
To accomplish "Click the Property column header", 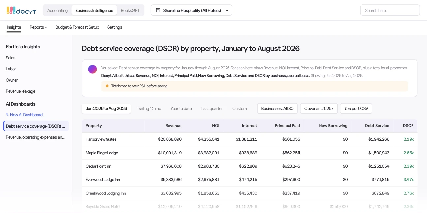I will [x=94, y=126].
